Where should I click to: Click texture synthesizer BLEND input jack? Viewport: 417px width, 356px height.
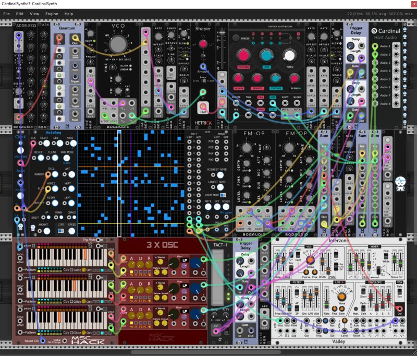297,103
